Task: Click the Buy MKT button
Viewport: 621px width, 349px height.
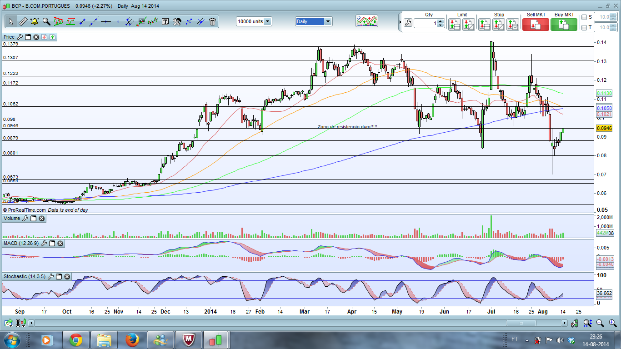Action: 564,25
